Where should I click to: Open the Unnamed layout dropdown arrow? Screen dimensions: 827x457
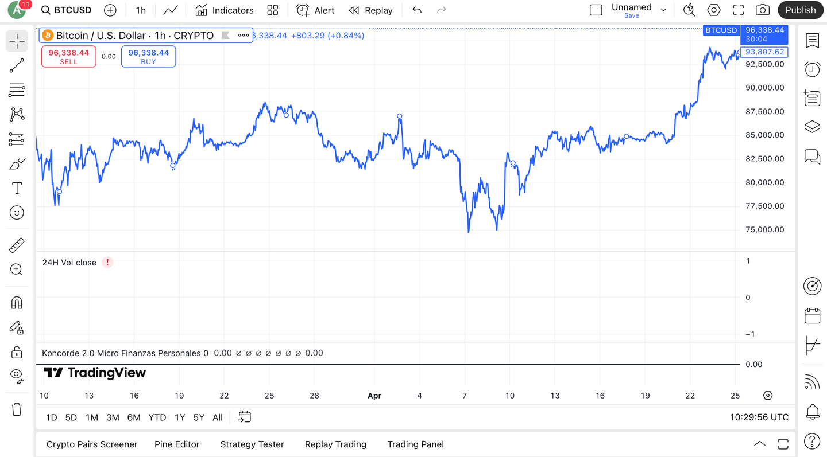(x=664, y=10)
